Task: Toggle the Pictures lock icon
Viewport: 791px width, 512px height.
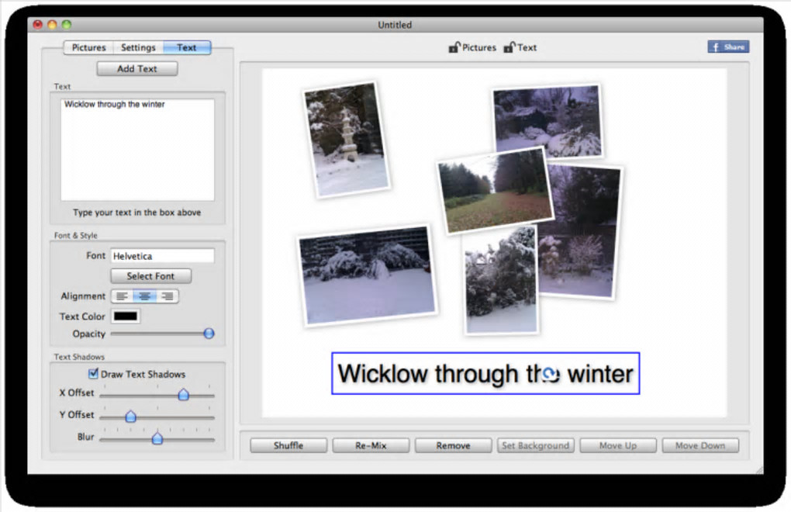Action: coord(454,47)
